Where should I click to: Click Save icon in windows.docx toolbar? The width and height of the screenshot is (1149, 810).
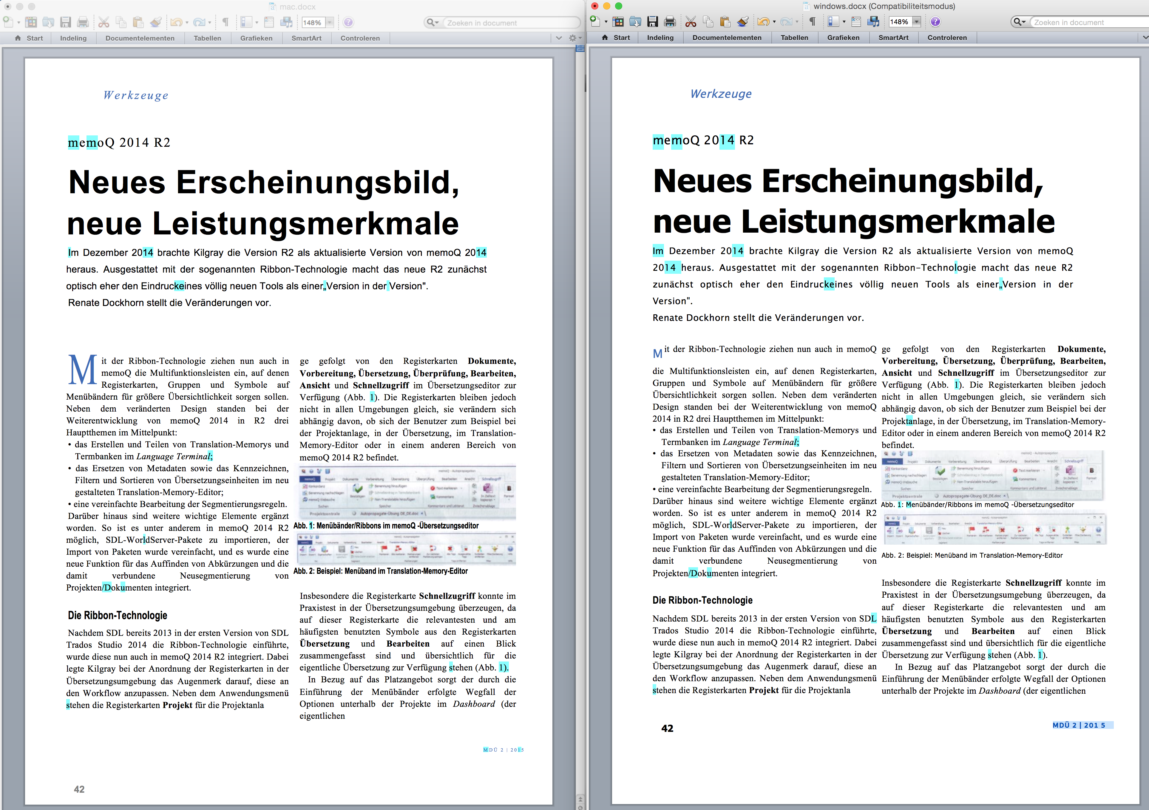(x=652, y=21)
